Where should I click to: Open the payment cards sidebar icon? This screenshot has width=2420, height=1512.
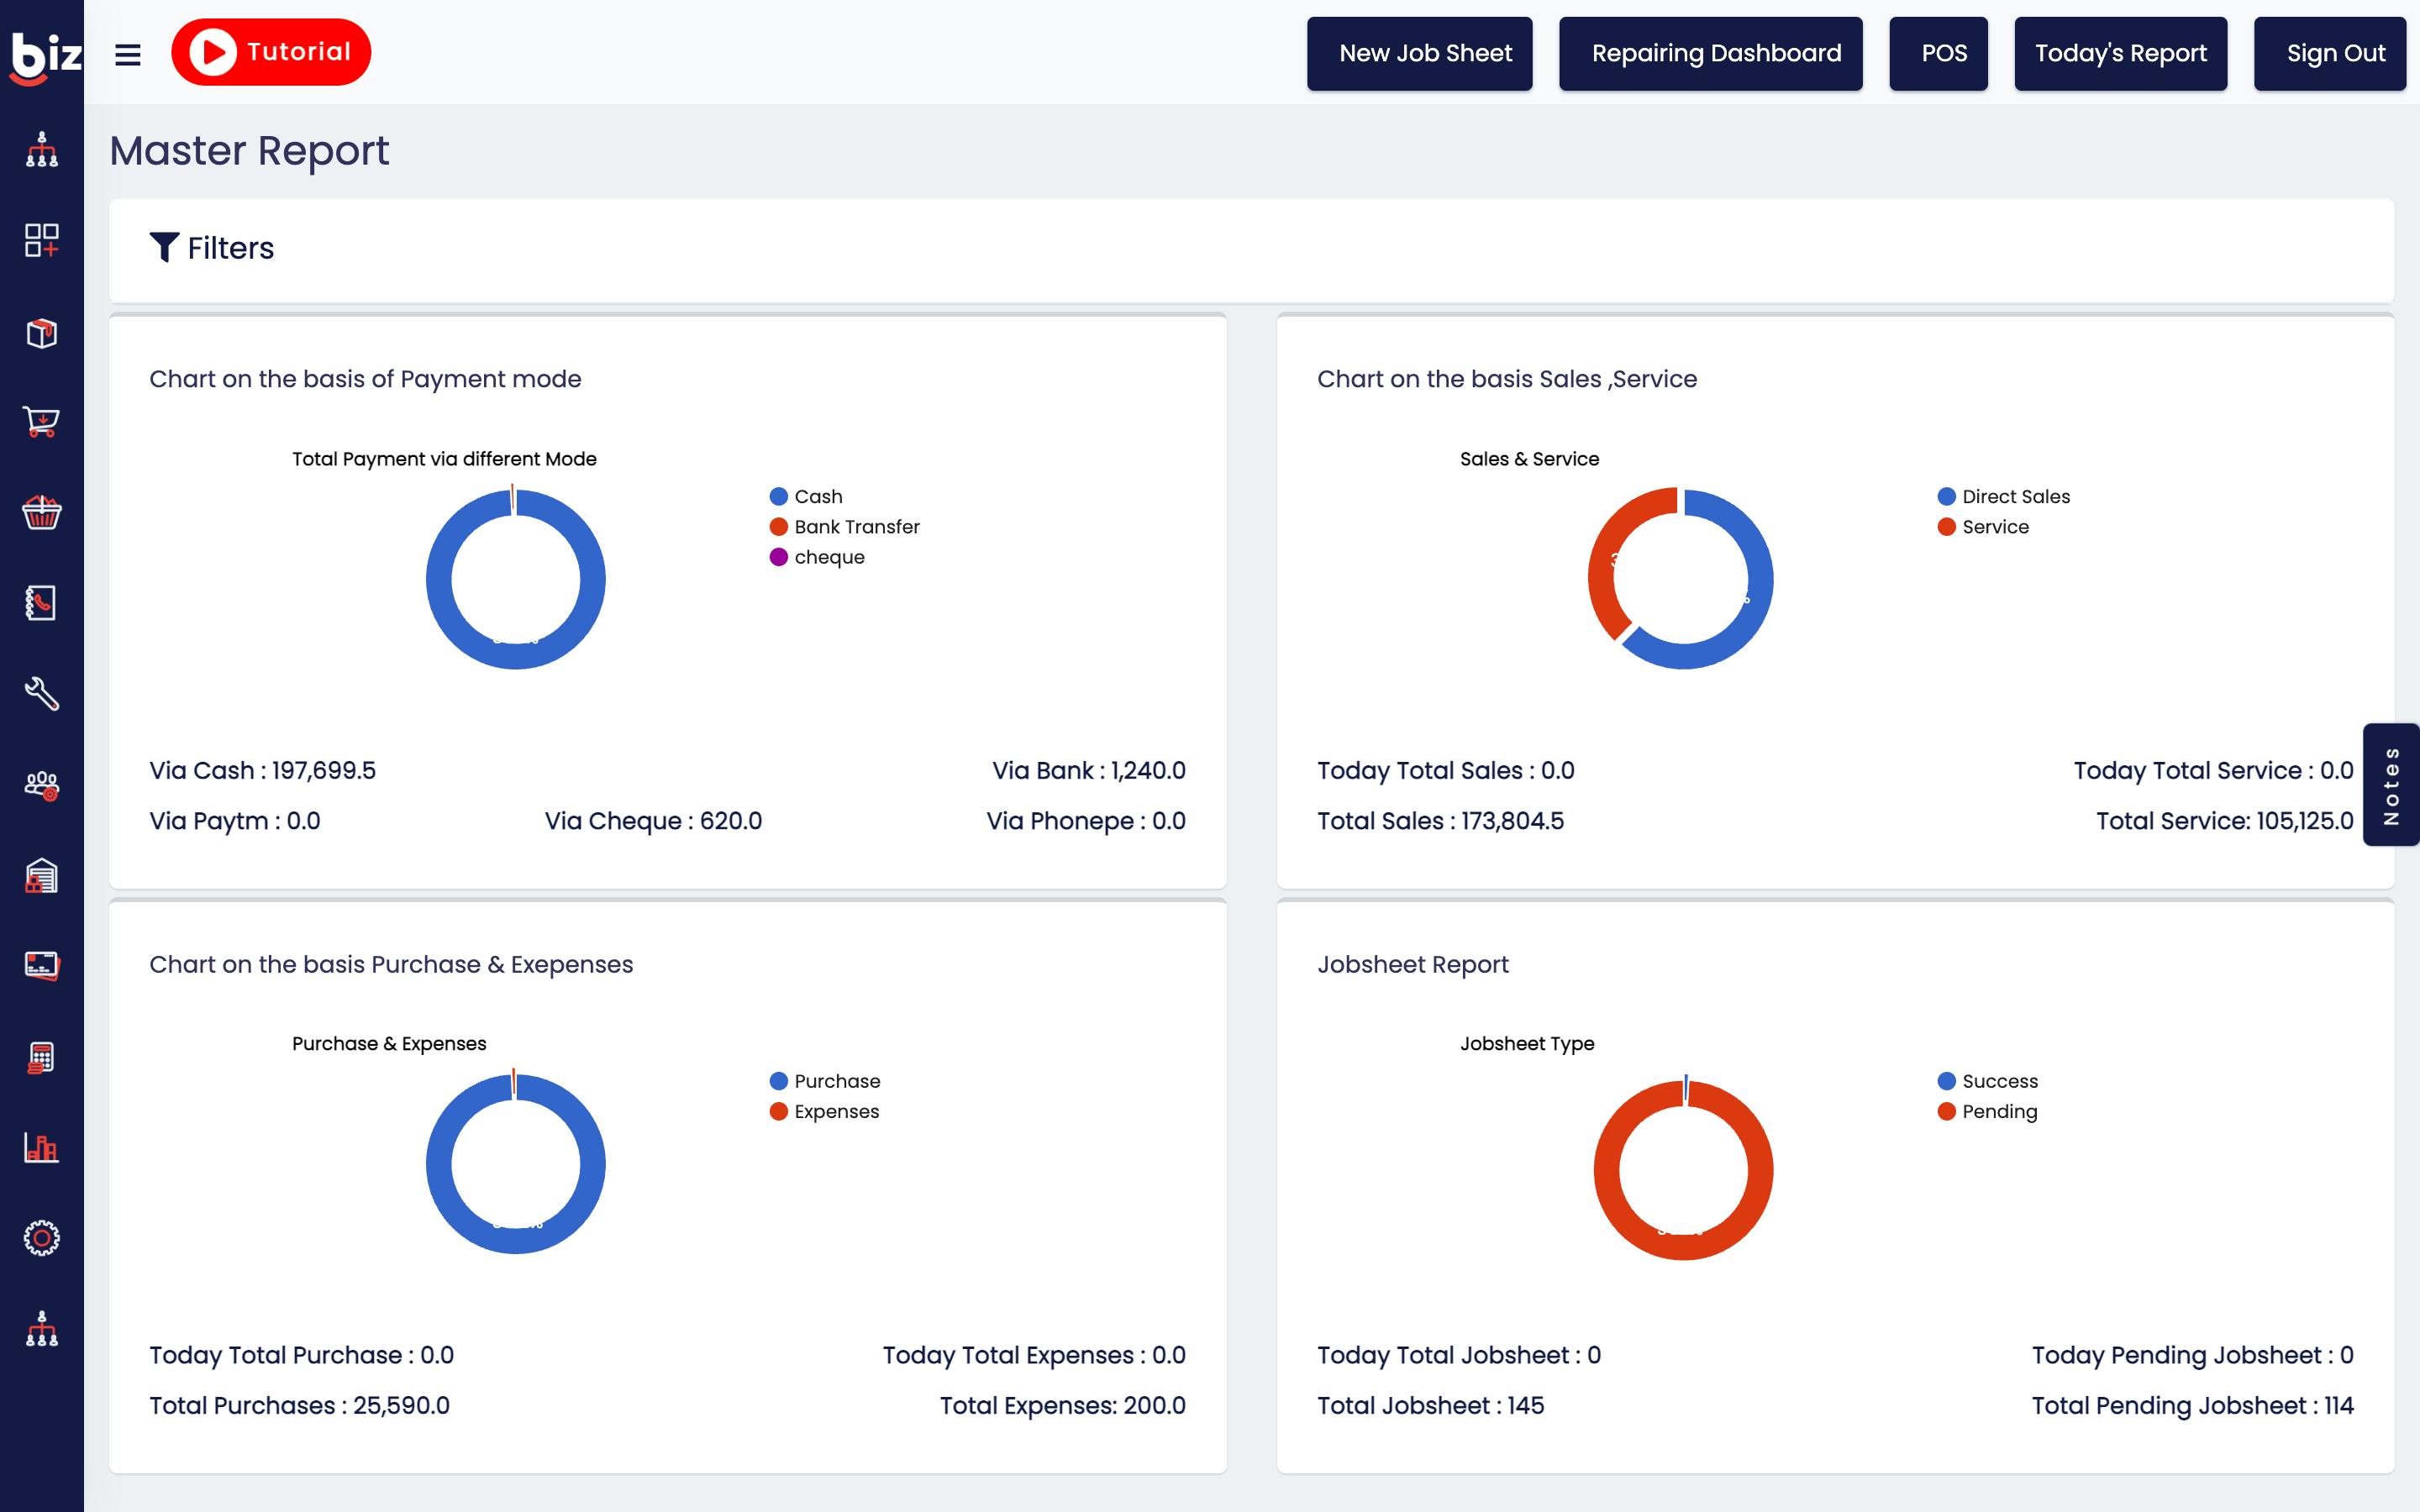coord(41,966)
